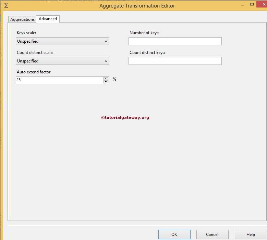Screen dimensions: 267x240
Task: Click the 'Count distinct keys:' label
Action: tap(147, 53)
